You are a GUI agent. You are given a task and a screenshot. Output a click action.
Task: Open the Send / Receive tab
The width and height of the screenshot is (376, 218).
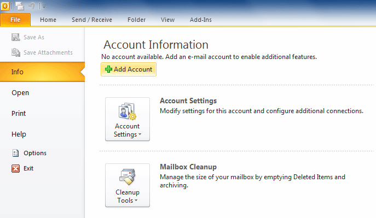92,20
